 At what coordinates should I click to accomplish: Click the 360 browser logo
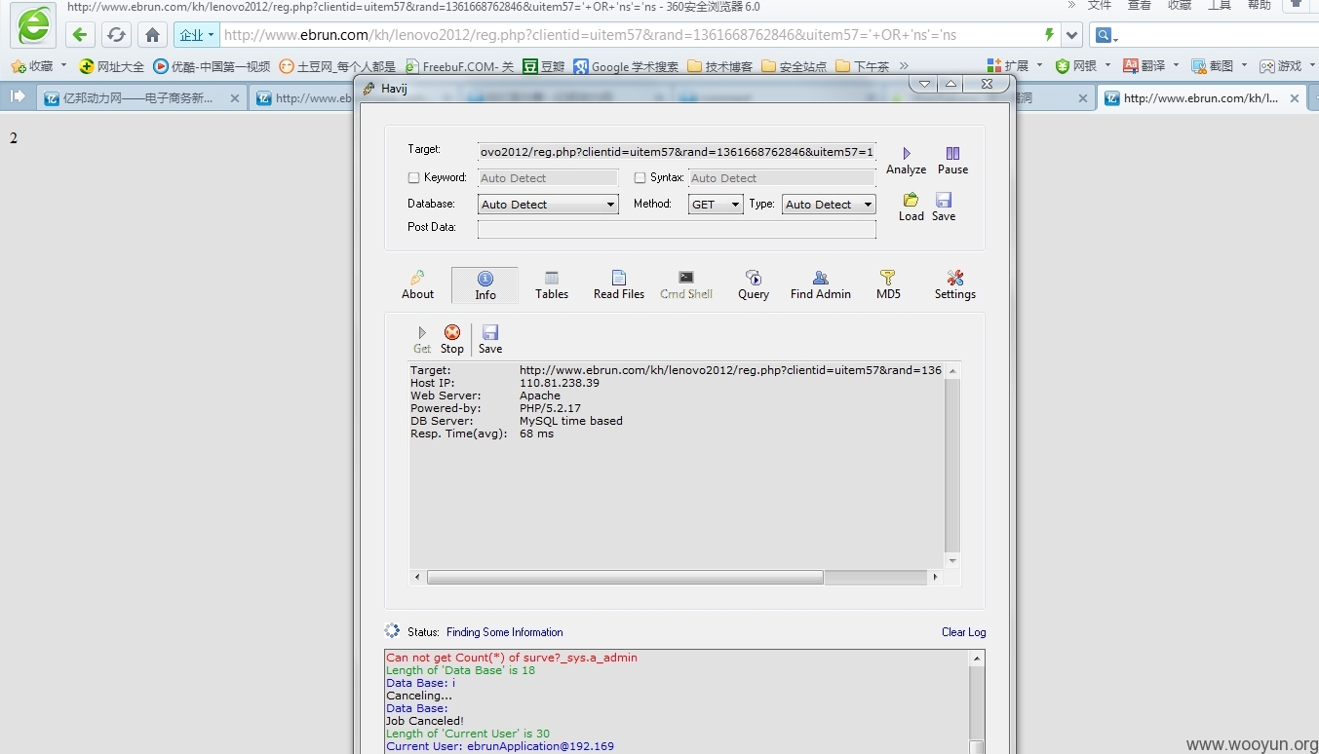coord(34,25)
